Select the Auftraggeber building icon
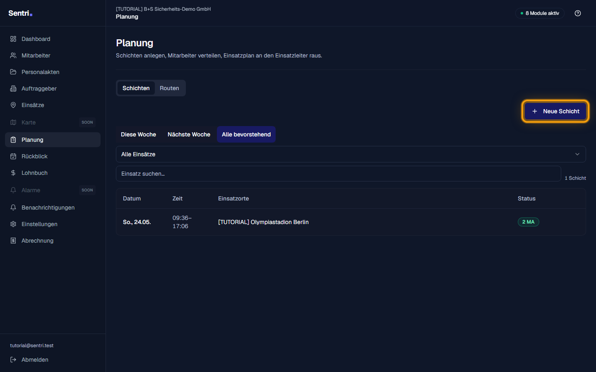This screenshot has height=372, width=596. pyautogui.click(x=13, y=88)
